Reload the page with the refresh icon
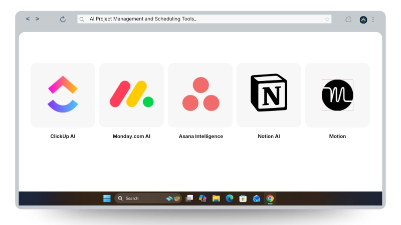 (63, 19)
